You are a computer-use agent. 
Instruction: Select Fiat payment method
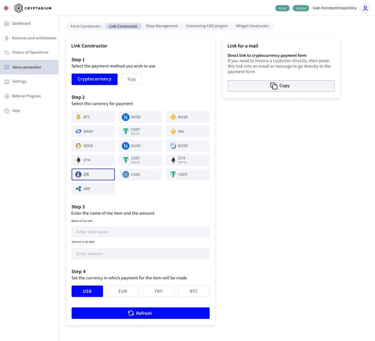click(132, 79)
